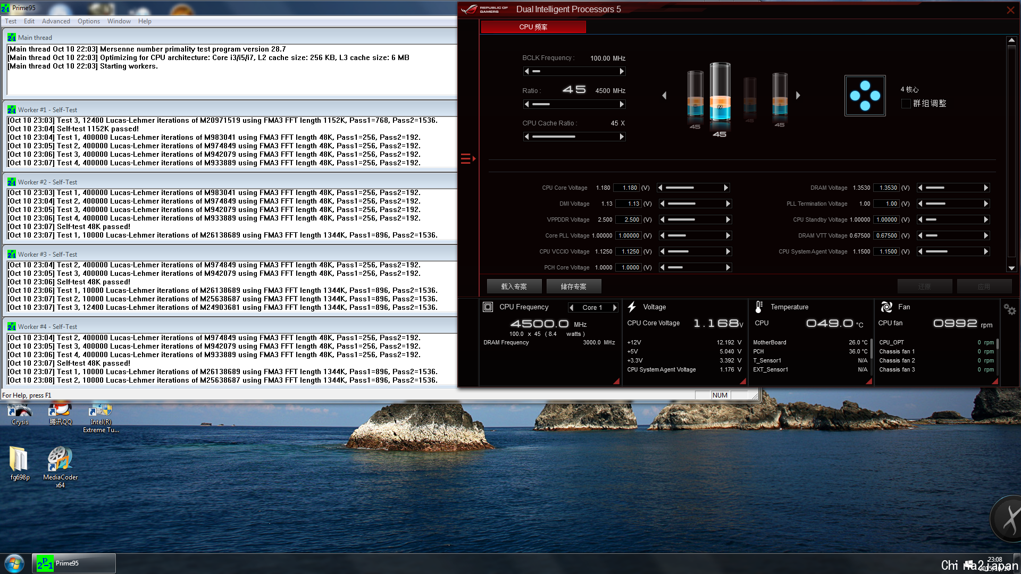1021x574 pixels.
Task: Click the 载入专案 load profile button
Action: click(514, 286)
